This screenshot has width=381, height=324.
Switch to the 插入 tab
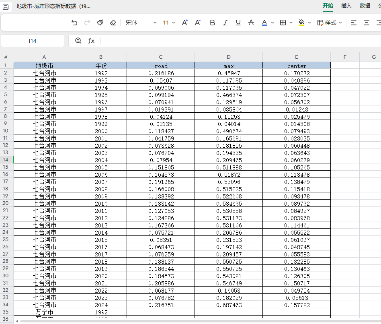tap(346, 6)
